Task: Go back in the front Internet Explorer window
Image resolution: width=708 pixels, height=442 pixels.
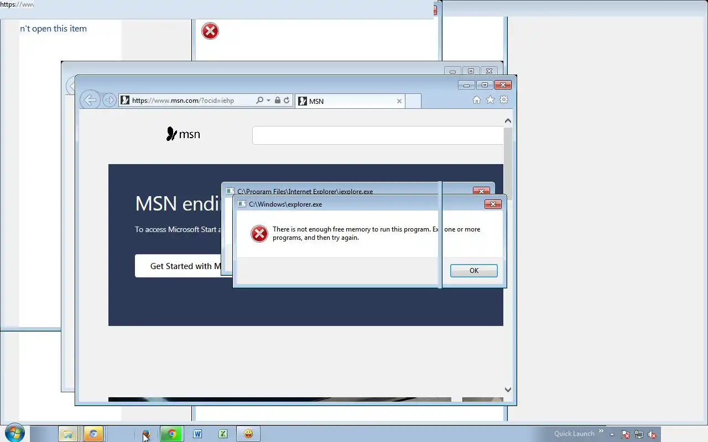Action: point(90,100)
